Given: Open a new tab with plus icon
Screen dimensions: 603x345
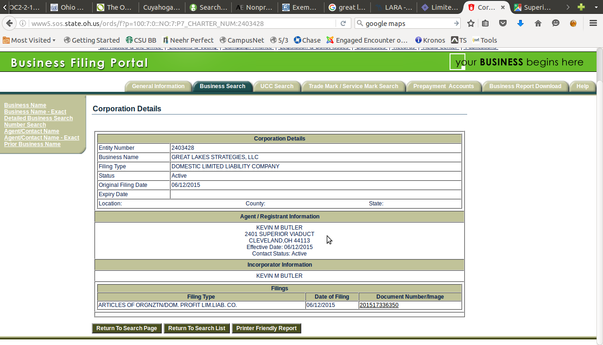Looking at the screenshot, I should pyautogui.click(x=581, y=7).
